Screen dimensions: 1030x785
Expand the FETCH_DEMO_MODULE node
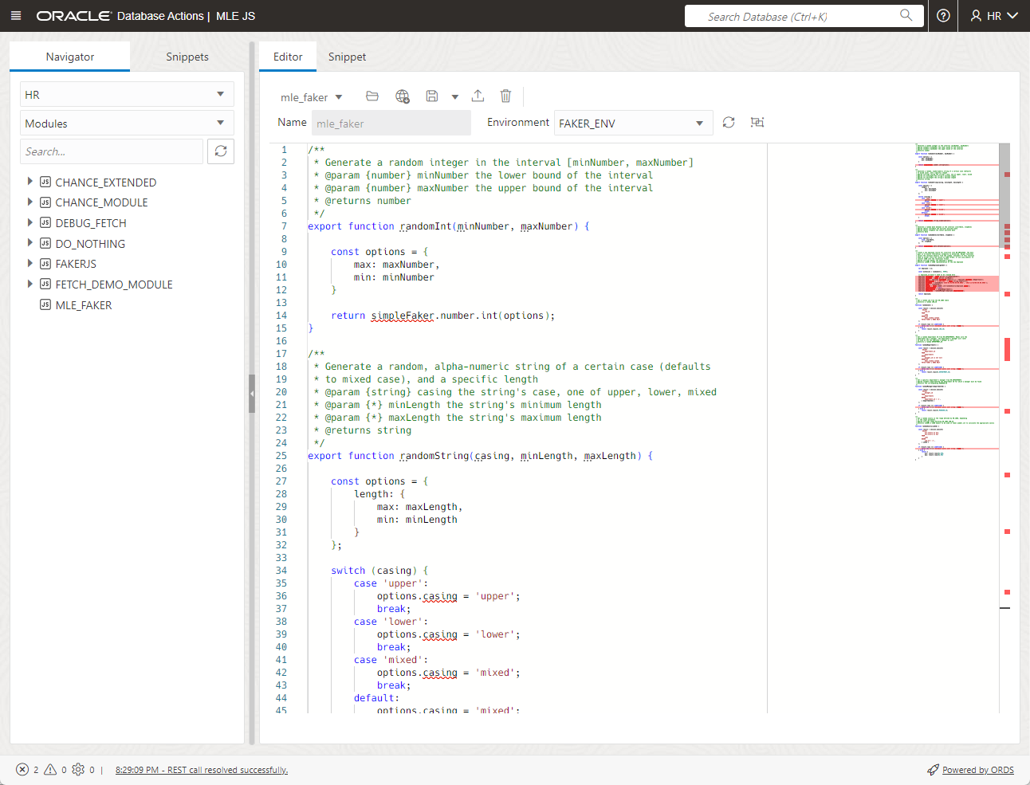click(30, 284)
